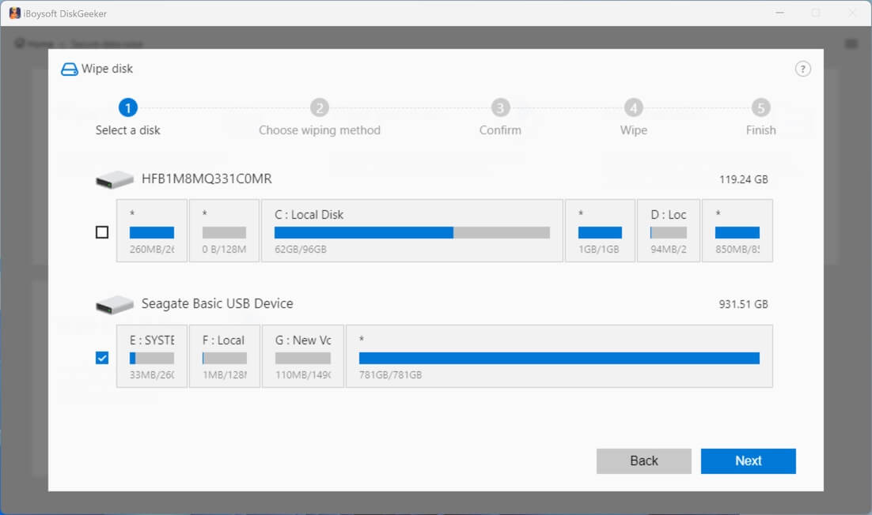The image size is (872, 515).
Task: Click the 33MB/26 usage text
Action: (152, 374)
